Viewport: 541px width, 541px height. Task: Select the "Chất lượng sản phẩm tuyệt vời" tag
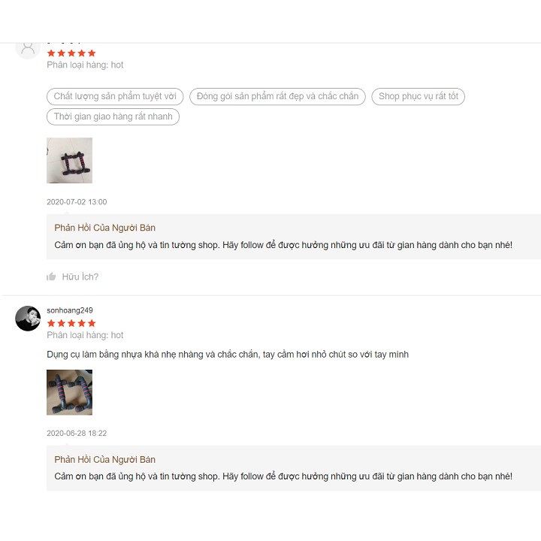(x=115, y=96)
